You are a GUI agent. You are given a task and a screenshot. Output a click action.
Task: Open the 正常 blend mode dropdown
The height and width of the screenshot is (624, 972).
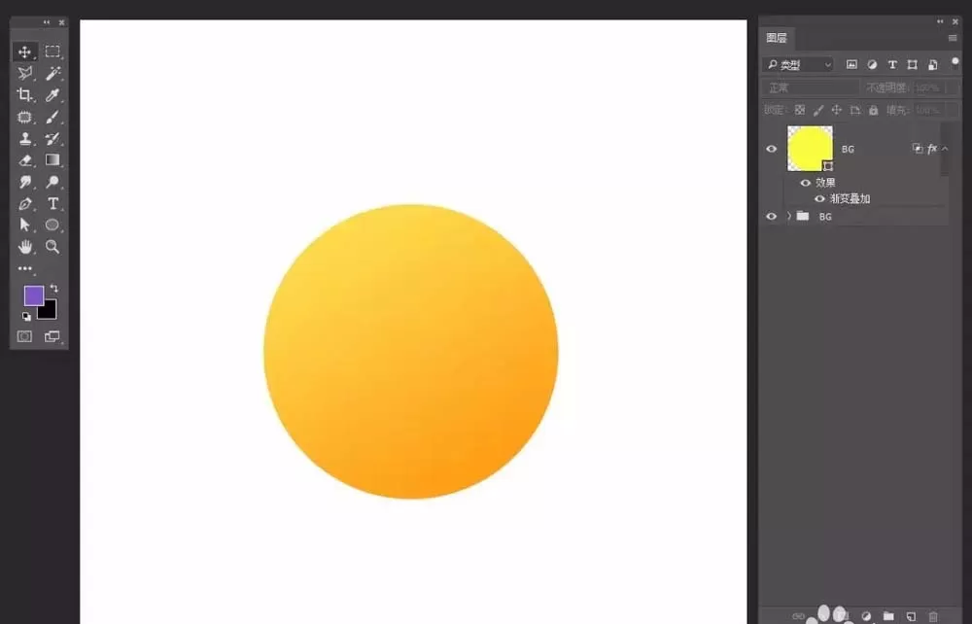[x=811, y=88]
